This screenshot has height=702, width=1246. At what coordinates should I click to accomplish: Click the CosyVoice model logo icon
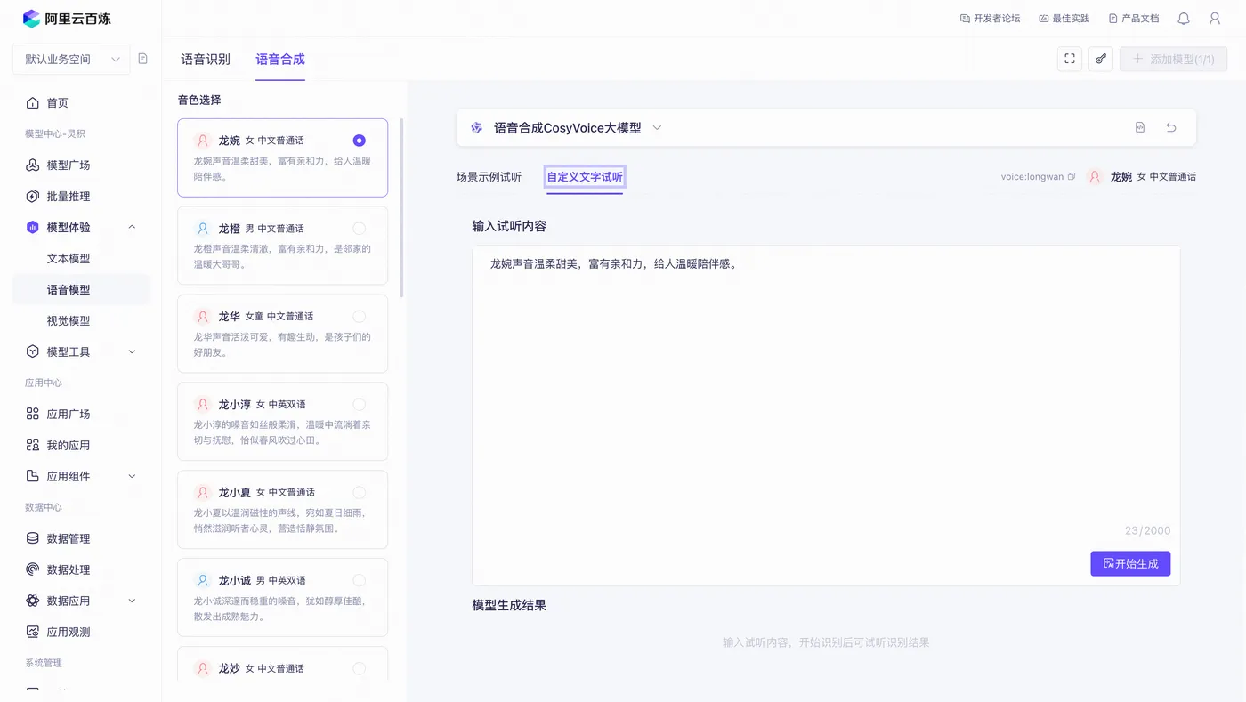[477, 128]
